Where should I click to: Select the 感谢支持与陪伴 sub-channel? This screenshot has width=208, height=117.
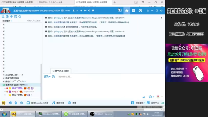click(x=12, y=78)
